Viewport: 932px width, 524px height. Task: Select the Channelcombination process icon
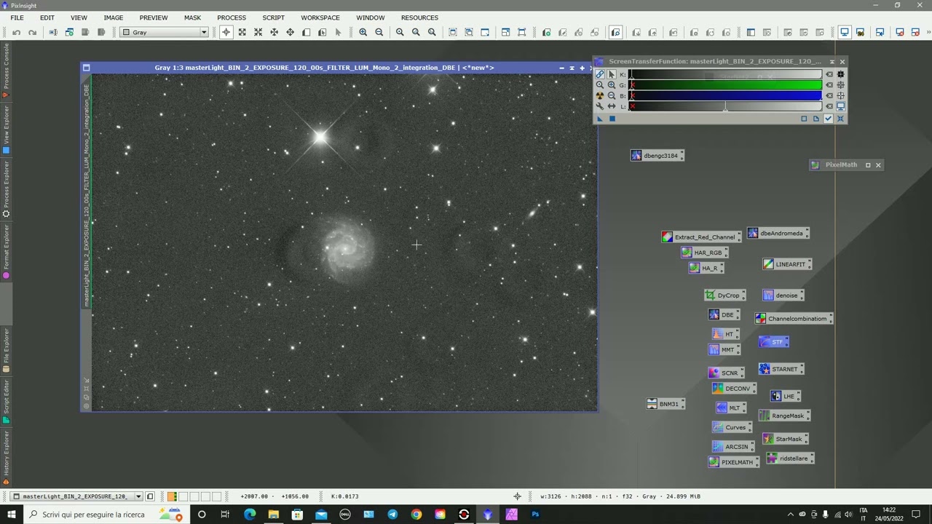(x=792, y=318)
